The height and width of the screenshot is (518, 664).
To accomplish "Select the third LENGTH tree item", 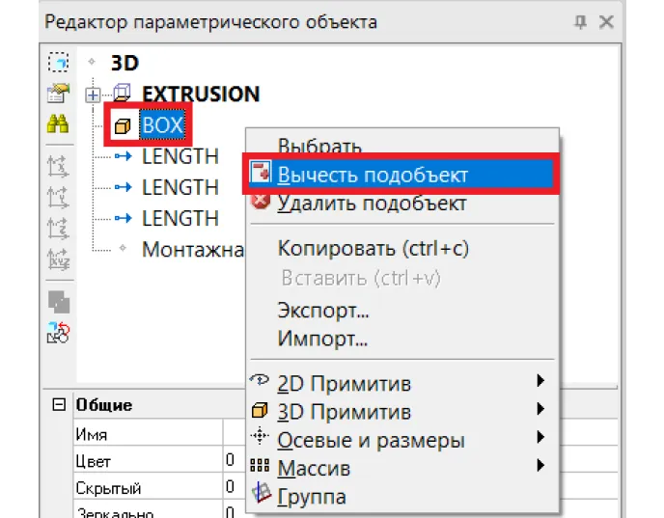I will (x=180, y=218).
